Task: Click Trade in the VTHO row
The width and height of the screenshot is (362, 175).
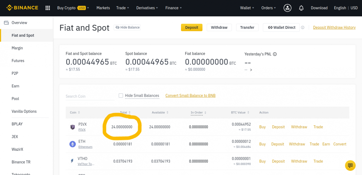Action: 318,161
